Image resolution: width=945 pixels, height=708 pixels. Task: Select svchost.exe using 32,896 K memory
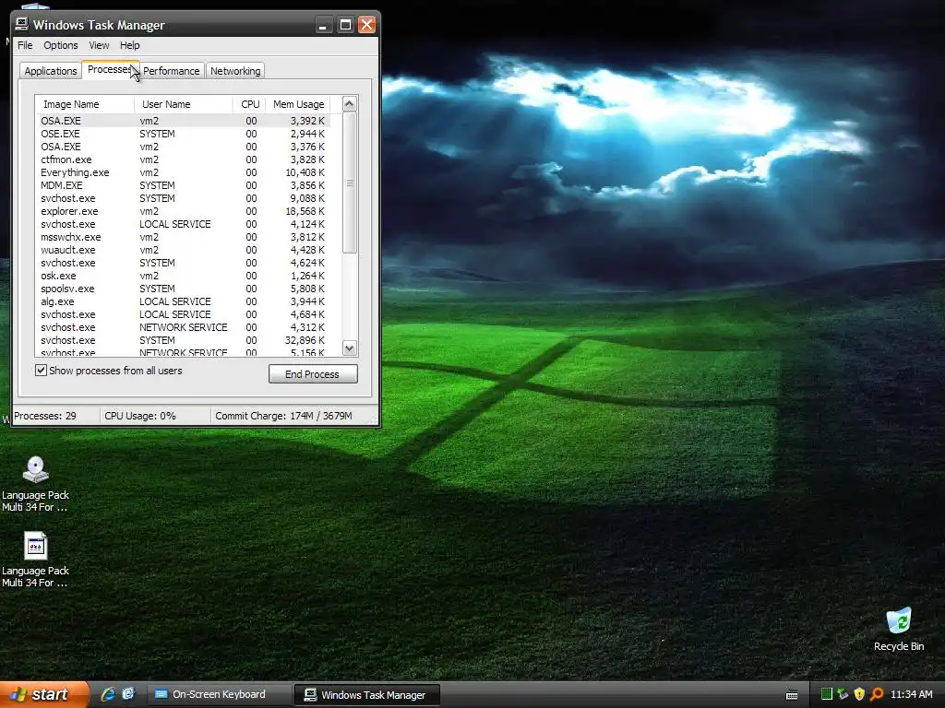184,340
